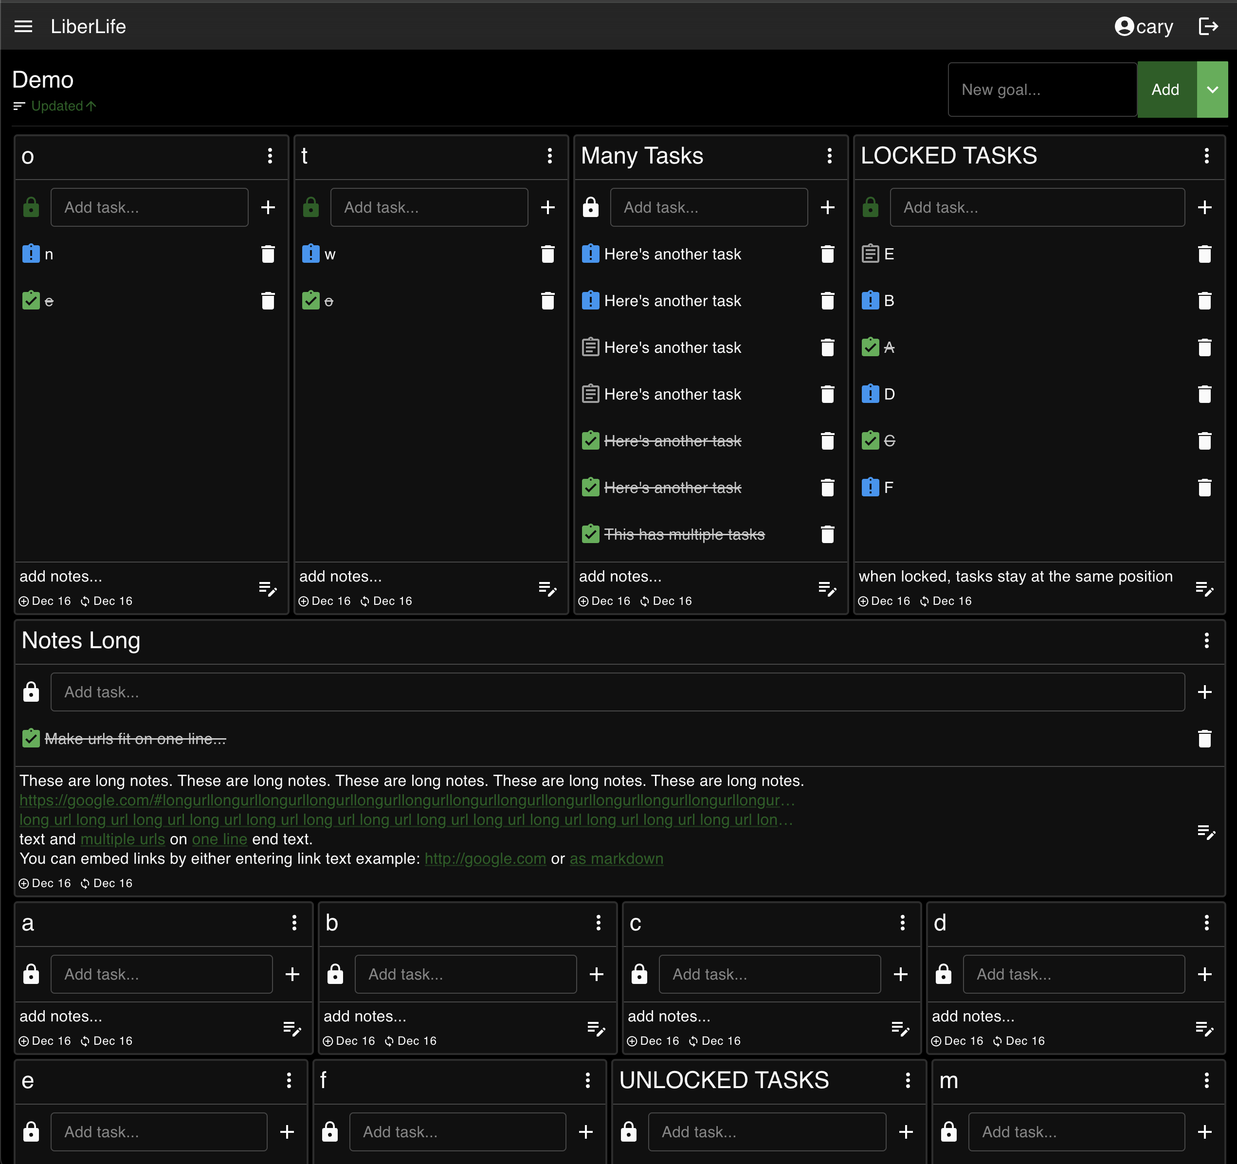Viewport: 1237px width, 1164px height.
Task: Click the green Add goal button
Action: pos(1165,90)
